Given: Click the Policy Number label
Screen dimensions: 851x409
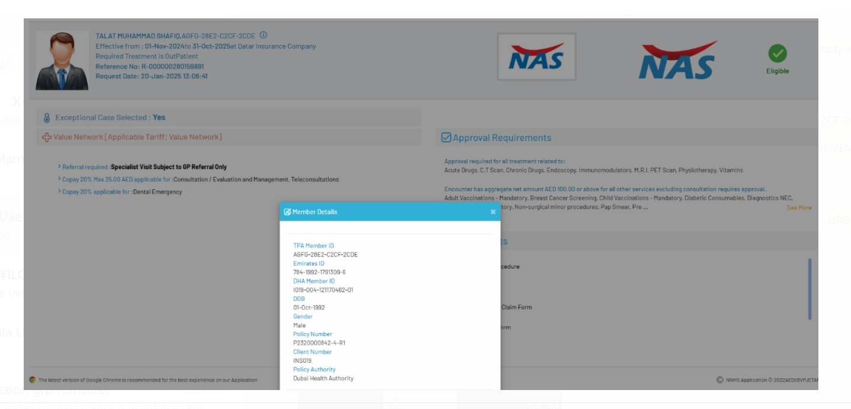Looking at the screenshot, I should click(313, 334).
